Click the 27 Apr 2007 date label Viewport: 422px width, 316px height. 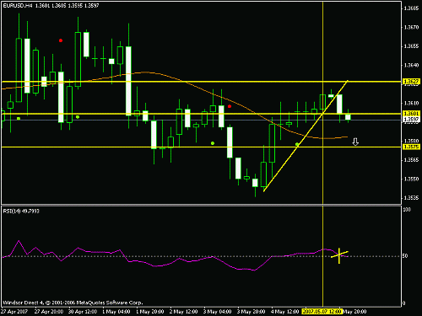tap(14, 312)
